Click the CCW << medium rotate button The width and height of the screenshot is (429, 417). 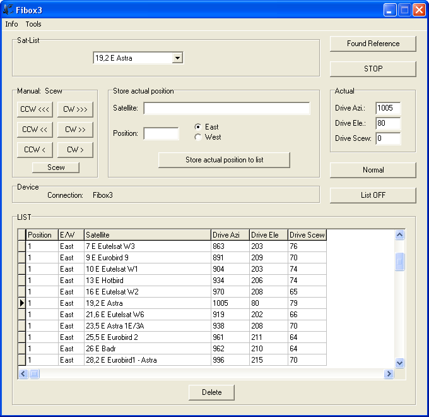point(35,130)
